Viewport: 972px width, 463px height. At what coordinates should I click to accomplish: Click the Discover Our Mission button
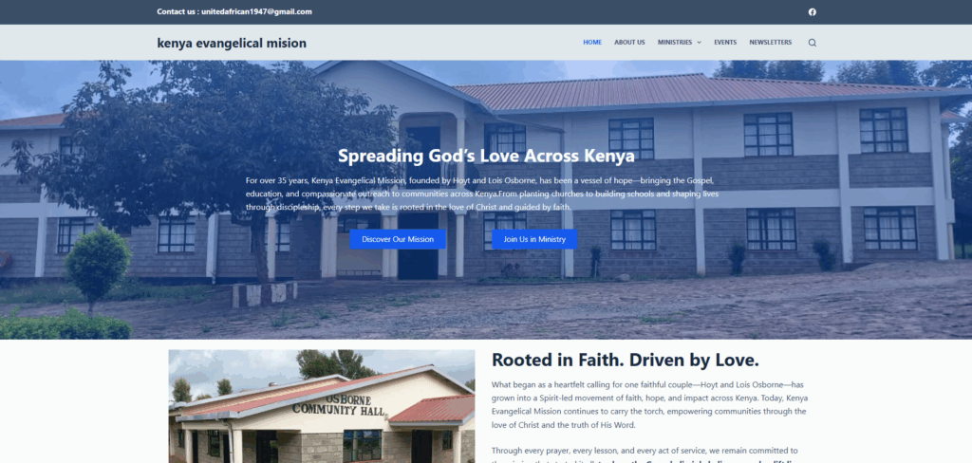coord(398,239)
